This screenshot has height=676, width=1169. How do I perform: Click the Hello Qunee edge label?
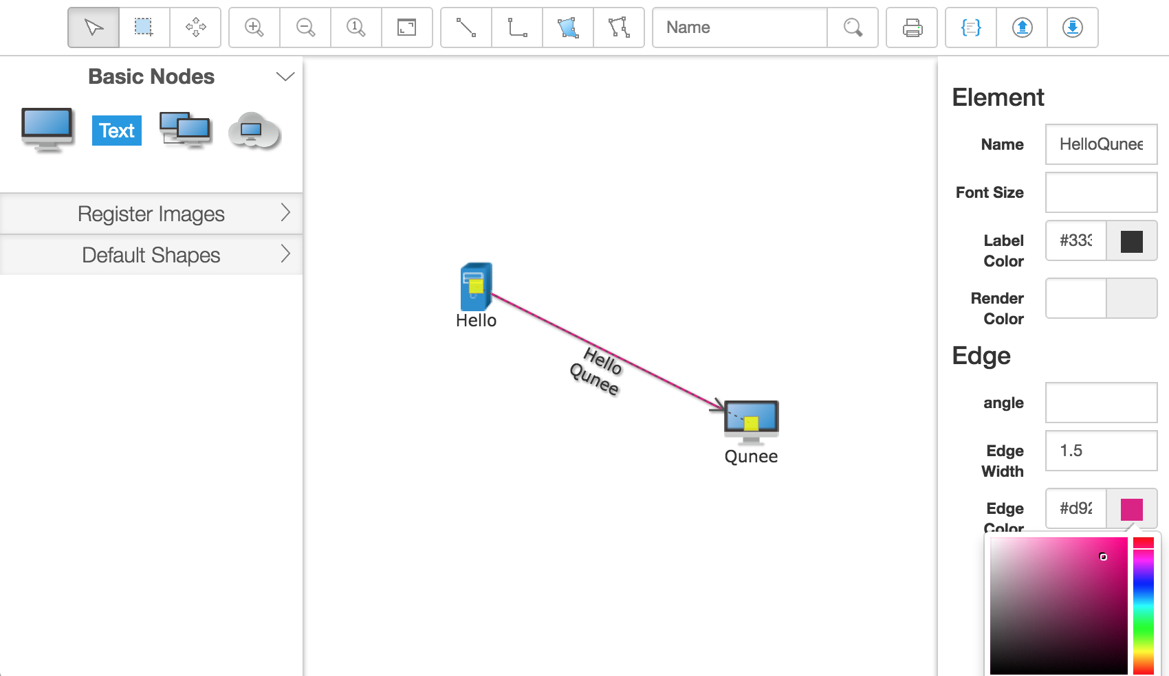tap(598, 371)
